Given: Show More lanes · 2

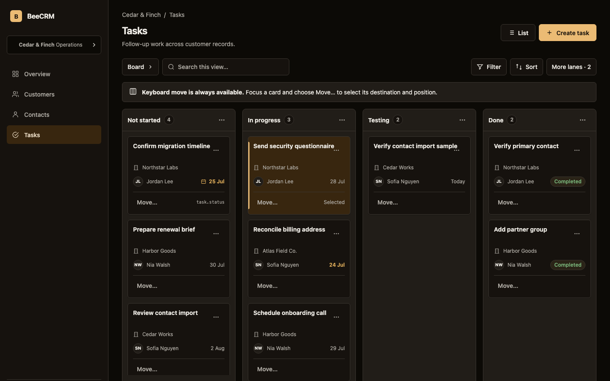Looking at the screenshot, I should 571,67.
